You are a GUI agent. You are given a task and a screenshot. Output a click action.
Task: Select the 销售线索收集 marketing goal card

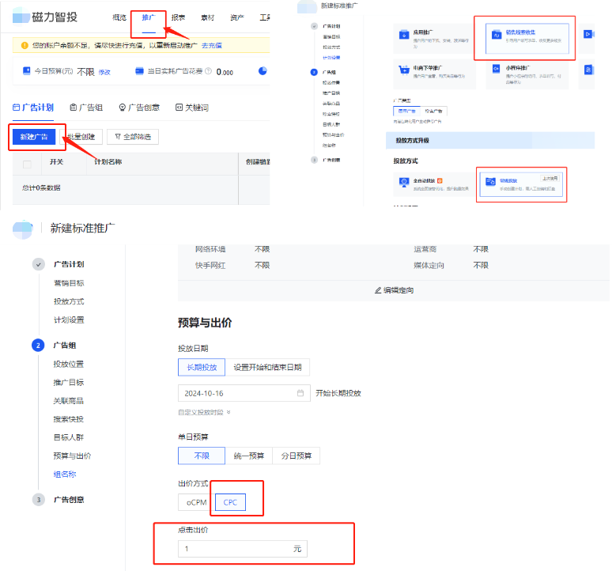point(527,38)
